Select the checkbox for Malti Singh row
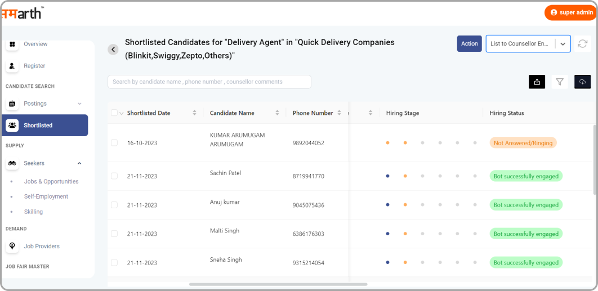 [114, 234]
